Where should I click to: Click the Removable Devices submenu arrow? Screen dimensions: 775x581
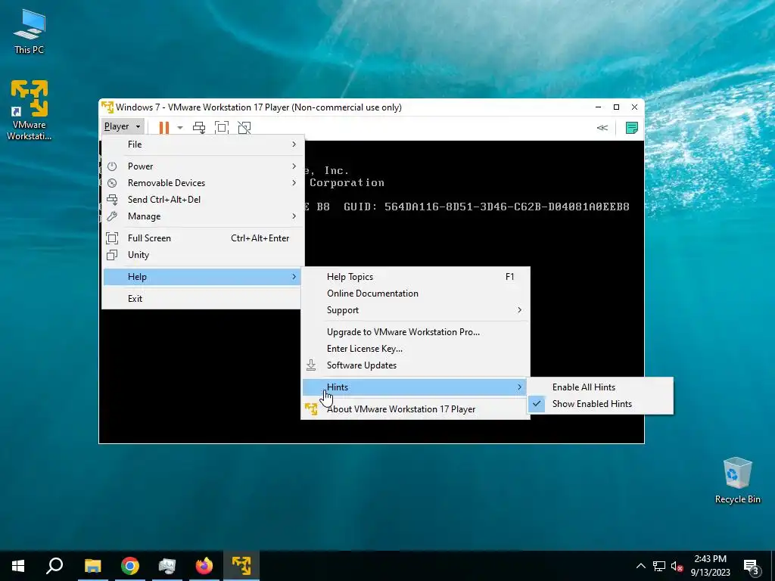(294, 183)
